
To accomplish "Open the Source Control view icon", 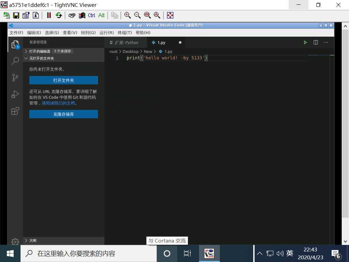I will pos(15,77).
